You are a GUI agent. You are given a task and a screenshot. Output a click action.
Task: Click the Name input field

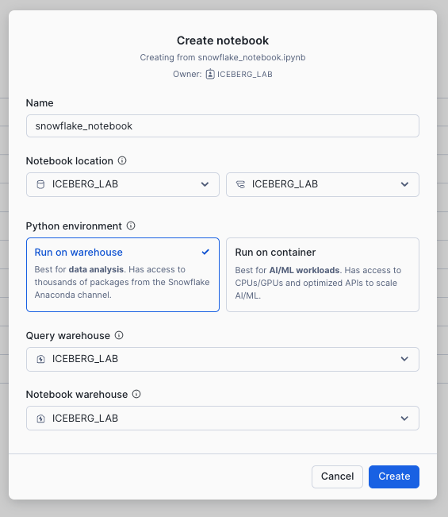[x=223, y=126]
